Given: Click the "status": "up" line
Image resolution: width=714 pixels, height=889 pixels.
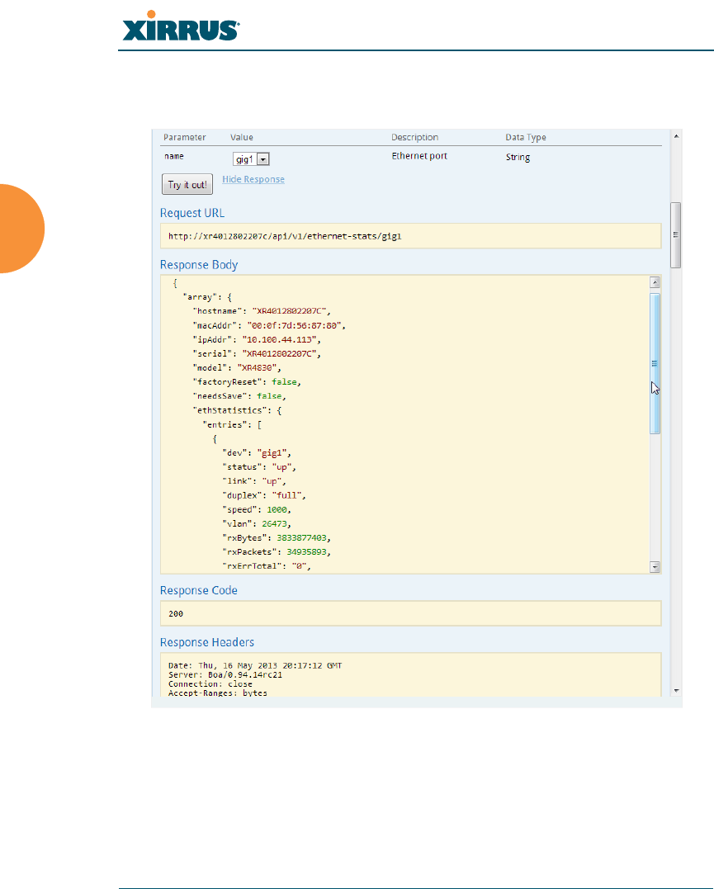Looking at the screenshot, I should (x=259, y=467).
